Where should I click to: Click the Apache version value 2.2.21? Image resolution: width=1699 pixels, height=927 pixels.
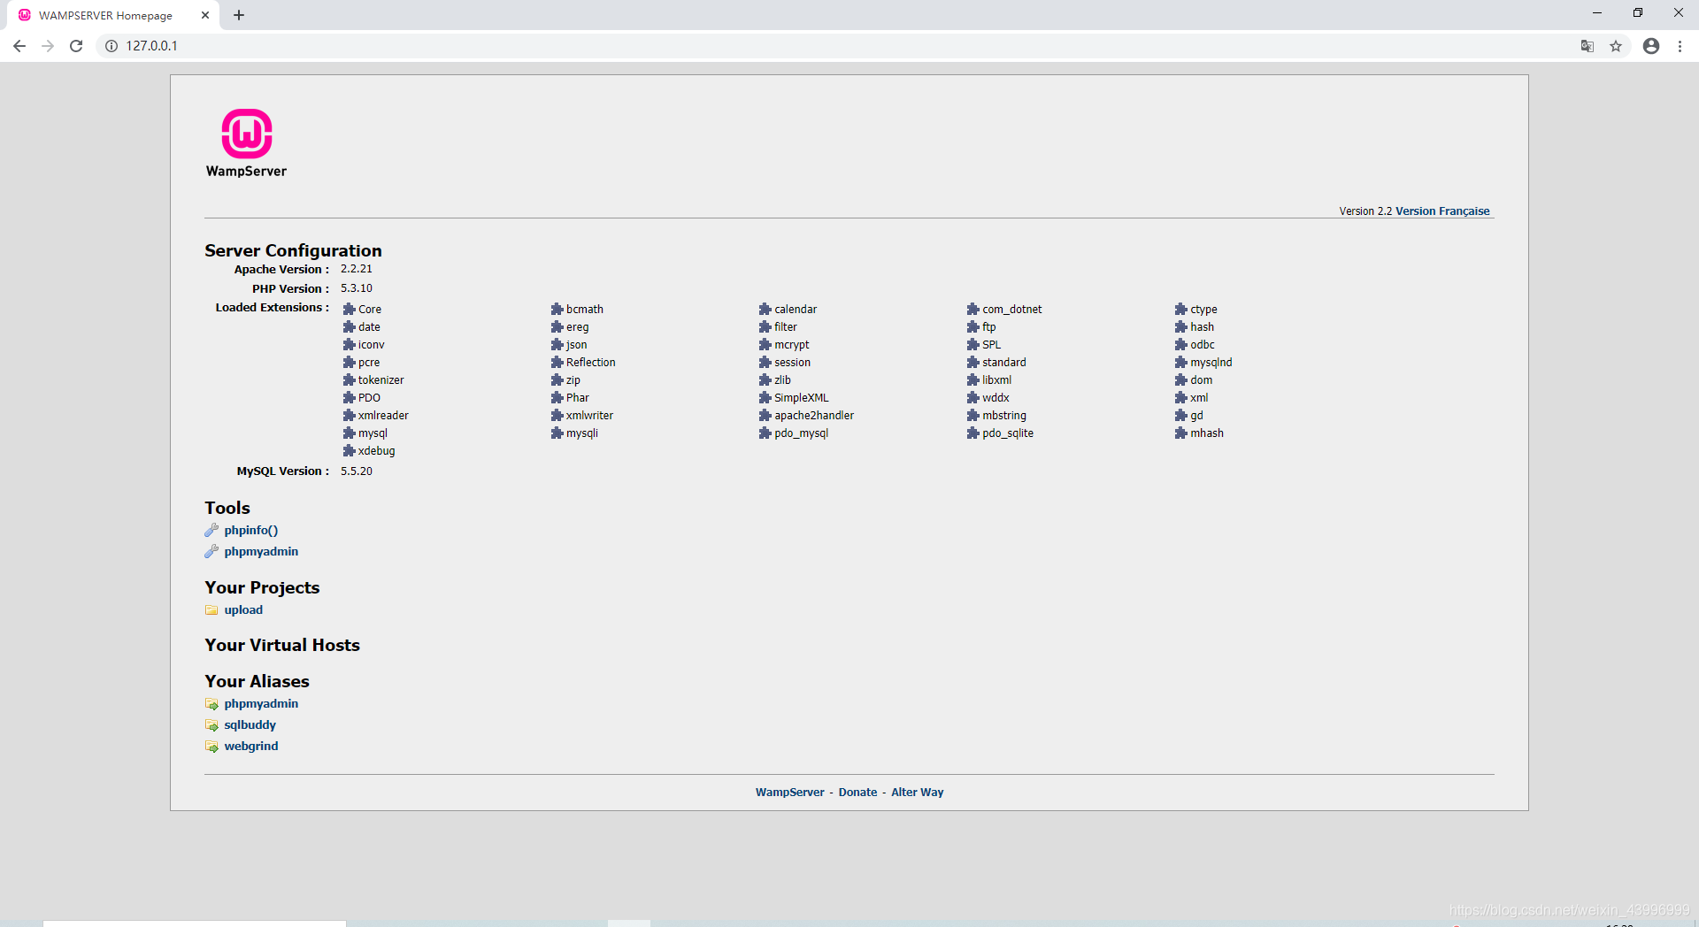tap(356, 269)
